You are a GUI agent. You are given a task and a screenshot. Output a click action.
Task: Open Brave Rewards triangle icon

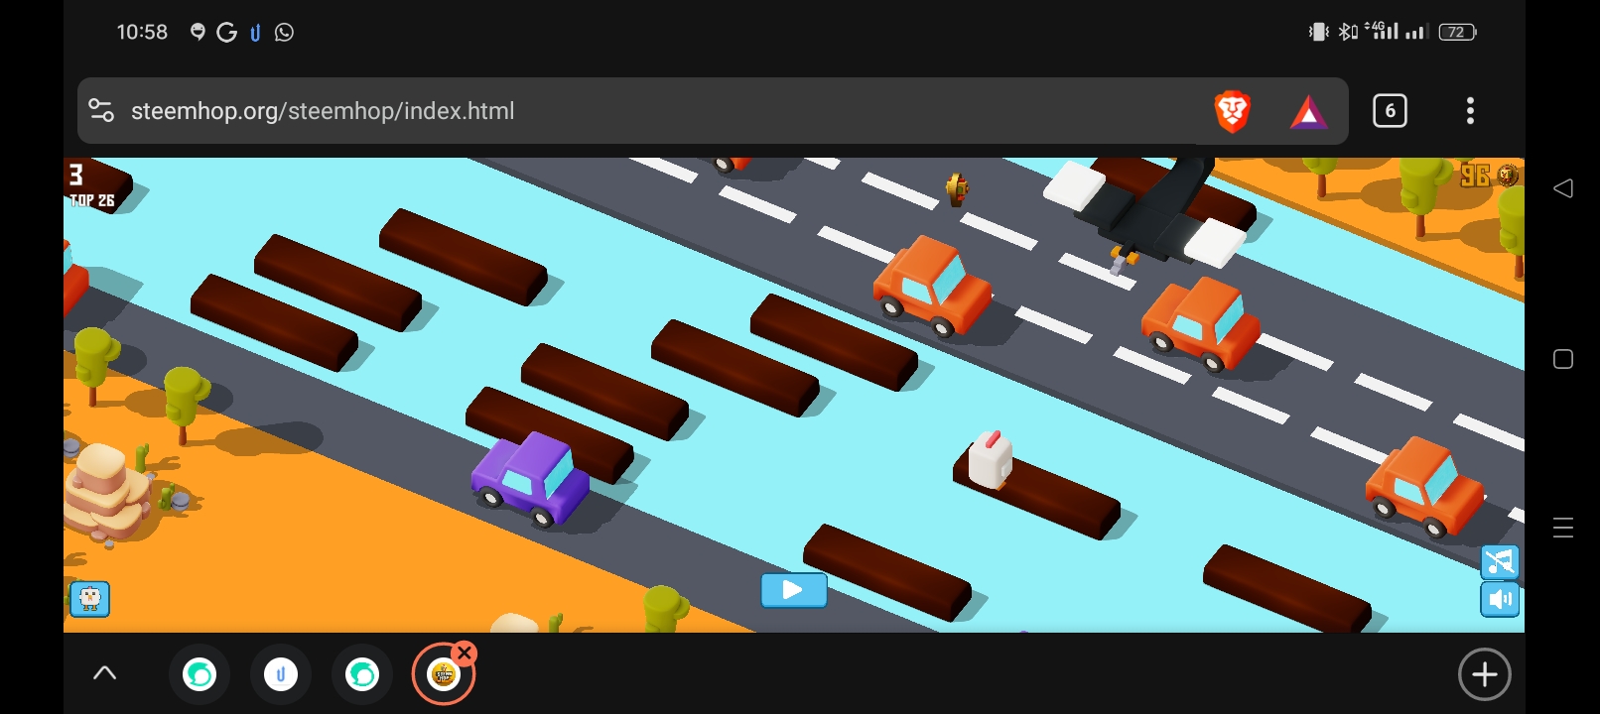pyautogui.click(x=1308, y=112)
